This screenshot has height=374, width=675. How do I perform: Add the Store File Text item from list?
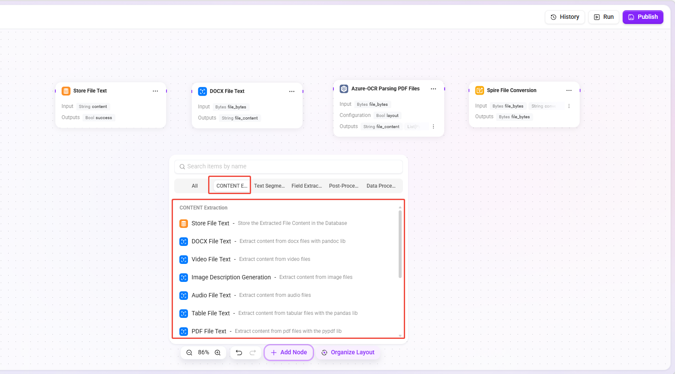[x=288, y=224]
